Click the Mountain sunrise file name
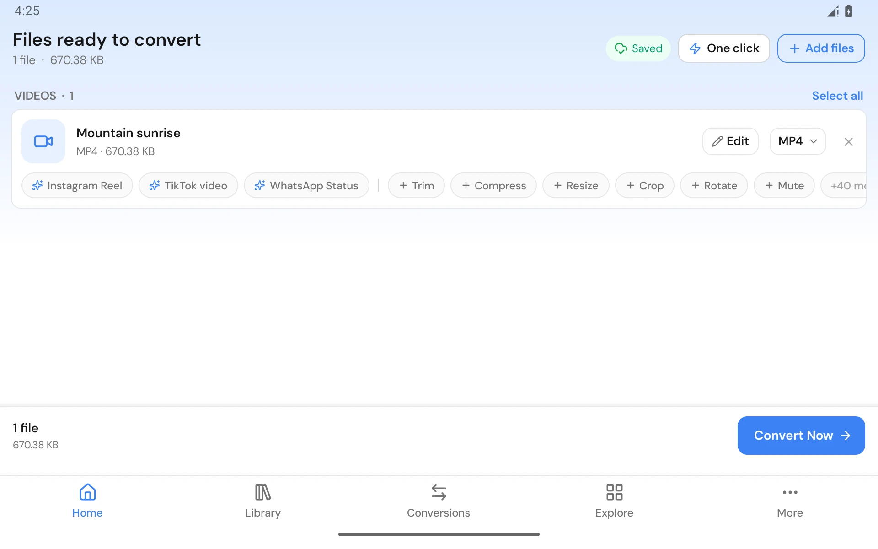The width and height of the screenshot is (878, 549). pyautogui.click(x=128, y=133)
